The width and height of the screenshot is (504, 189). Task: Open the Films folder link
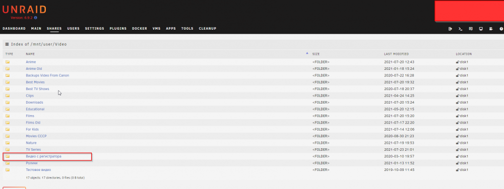(30, 116)
